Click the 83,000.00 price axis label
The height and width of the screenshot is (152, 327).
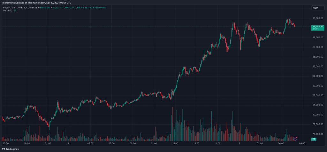(x=318, y=86)
